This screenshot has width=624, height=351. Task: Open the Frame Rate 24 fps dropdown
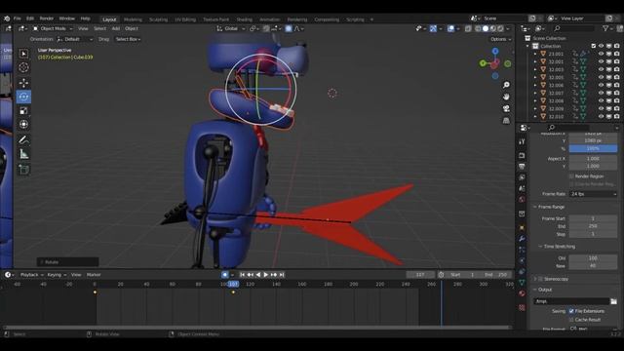593,194
